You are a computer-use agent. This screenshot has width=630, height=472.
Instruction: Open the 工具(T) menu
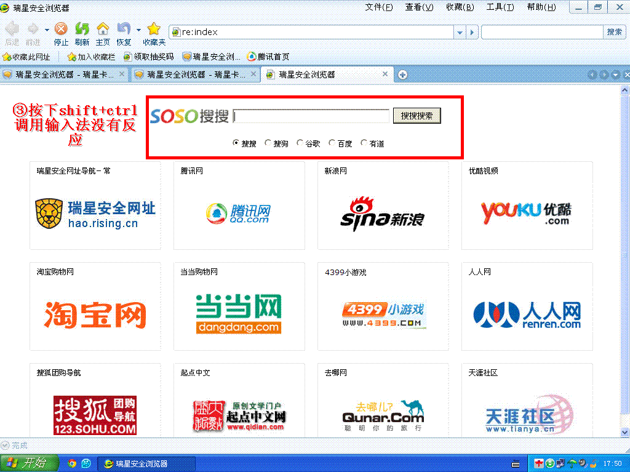click(x=500, y=7)
